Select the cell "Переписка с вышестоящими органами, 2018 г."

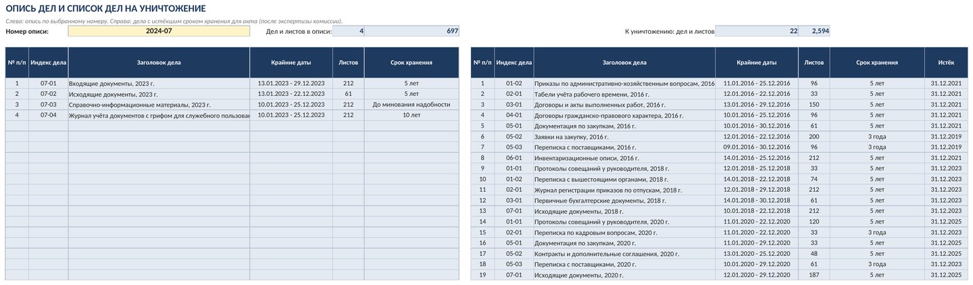(624, 179)
